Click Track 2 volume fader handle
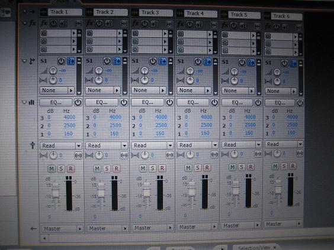 [101, 191]
